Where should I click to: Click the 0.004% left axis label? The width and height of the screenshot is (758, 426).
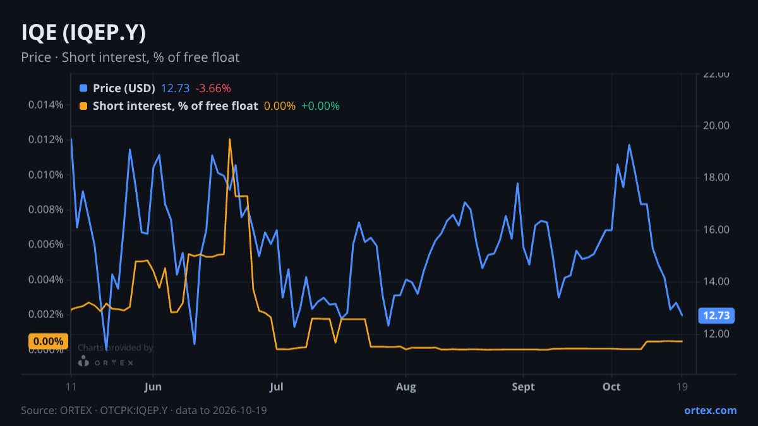(x=45, y=280)
